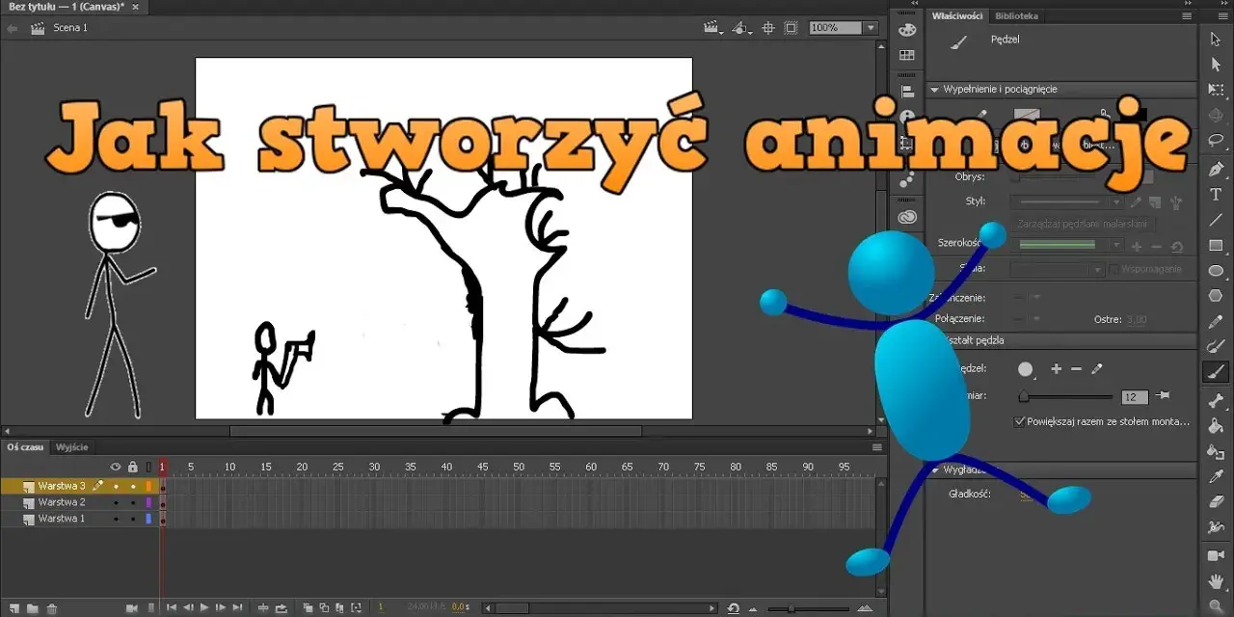The image size is (1234, 617).
Task: Select the Selection (black arrow) tool
Action: [x=1216, y=39]
